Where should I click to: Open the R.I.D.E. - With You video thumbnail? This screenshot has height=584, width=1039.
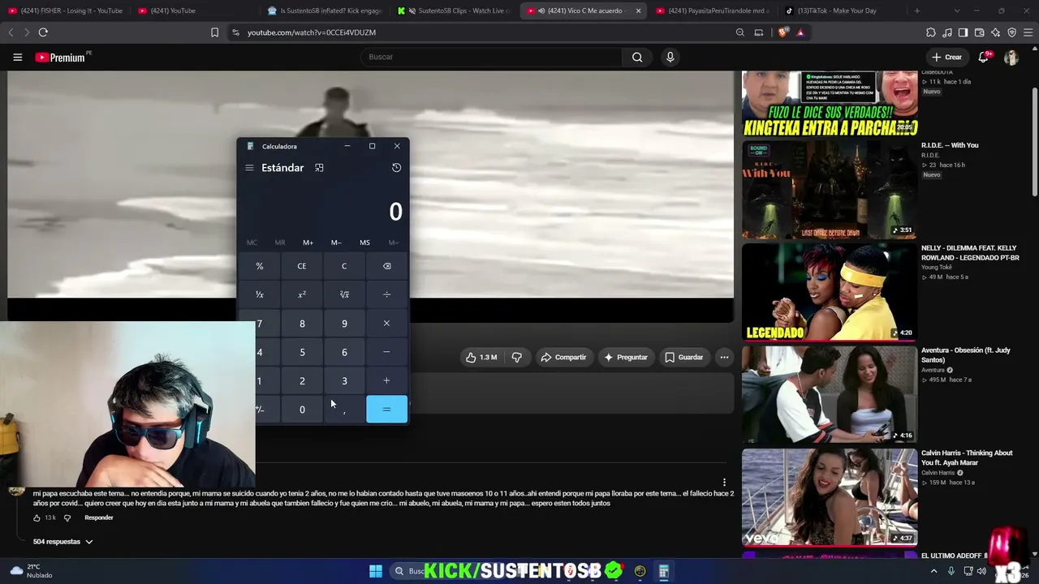pos(830,191)
